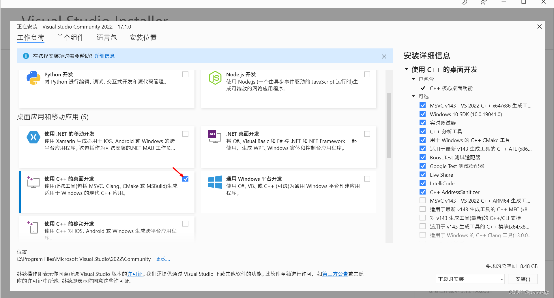Screen dimensions: 554x298
Task: Click the Node.js development icon
Action: tap(215, 78)
